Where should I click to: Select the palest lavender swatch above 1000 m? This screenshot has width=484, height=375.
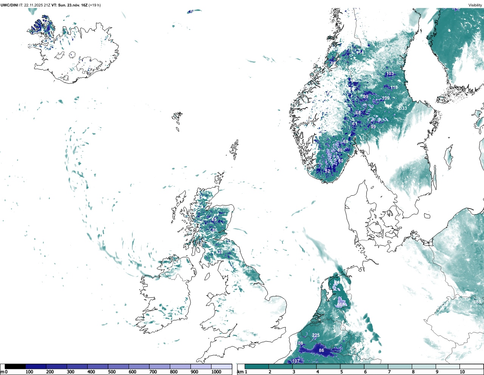222,367
